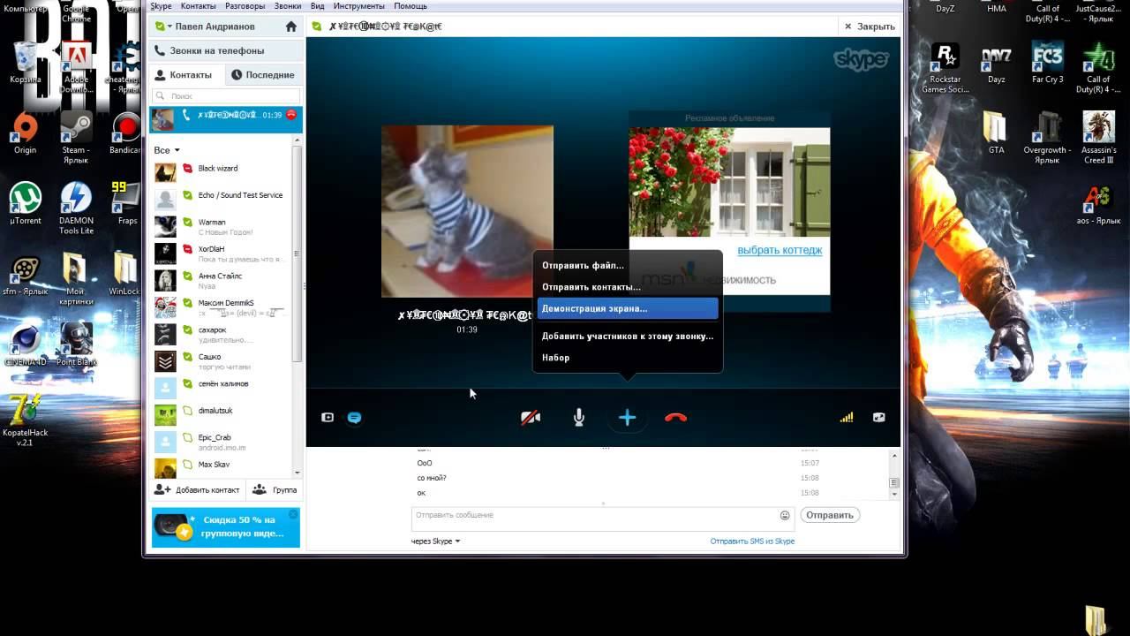The height and width of the screenshot is (636, 1130).
Task: Click 'Отправить SMS из Skype' link
Action: 752,541
